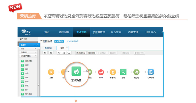
Task: Click the first canvas toolbar icon button
Action: click(45, 53)
